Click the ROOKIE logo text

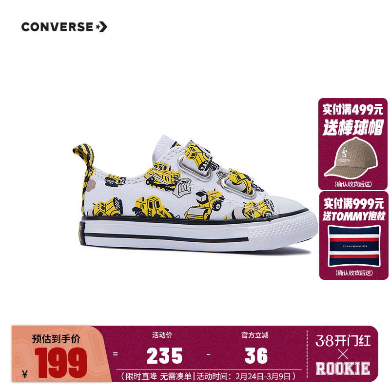tap(343, 369)
